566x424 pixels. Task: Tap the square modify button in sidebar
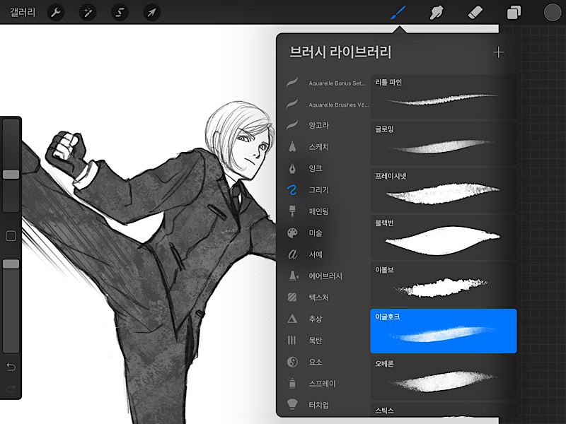[x=11, y=236]
